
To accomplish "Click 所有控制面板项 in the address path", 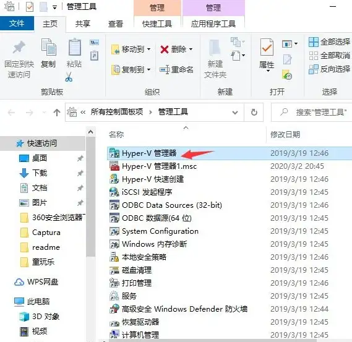I will 117,112.
